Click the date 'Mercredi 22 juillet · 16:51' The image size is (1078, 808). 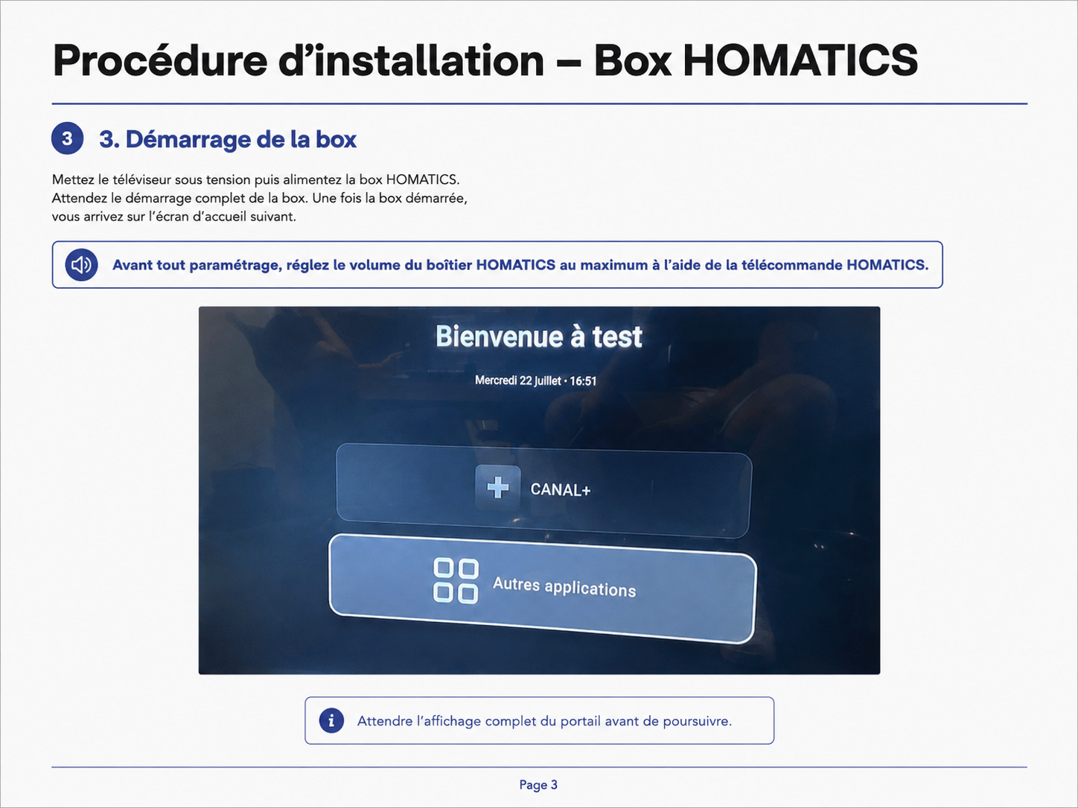click(x=536, y=381)
